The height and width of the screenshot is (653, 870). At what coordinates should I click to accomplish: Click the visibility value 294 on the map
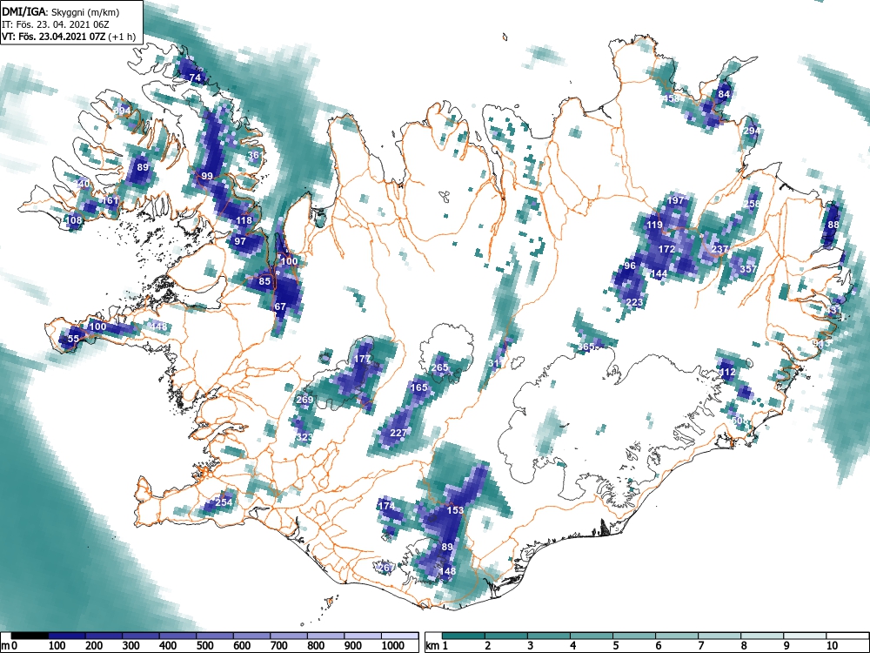point(752,131)
